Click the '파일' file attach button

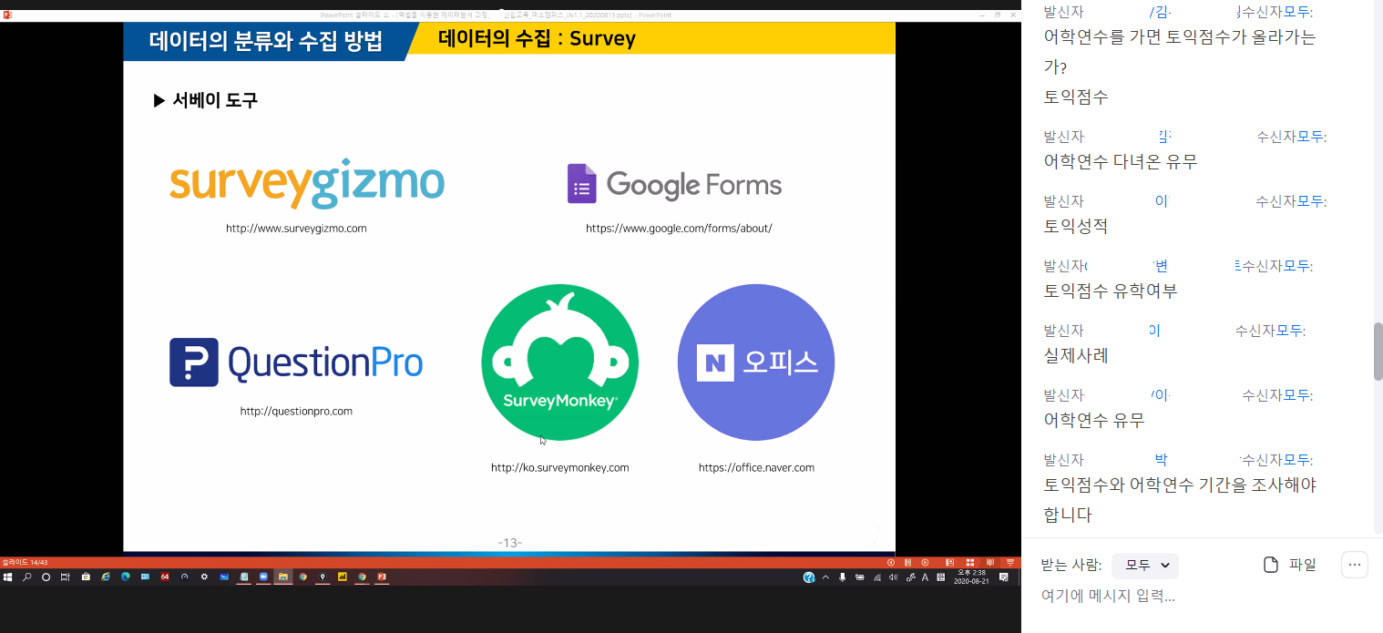[1289, 565]
